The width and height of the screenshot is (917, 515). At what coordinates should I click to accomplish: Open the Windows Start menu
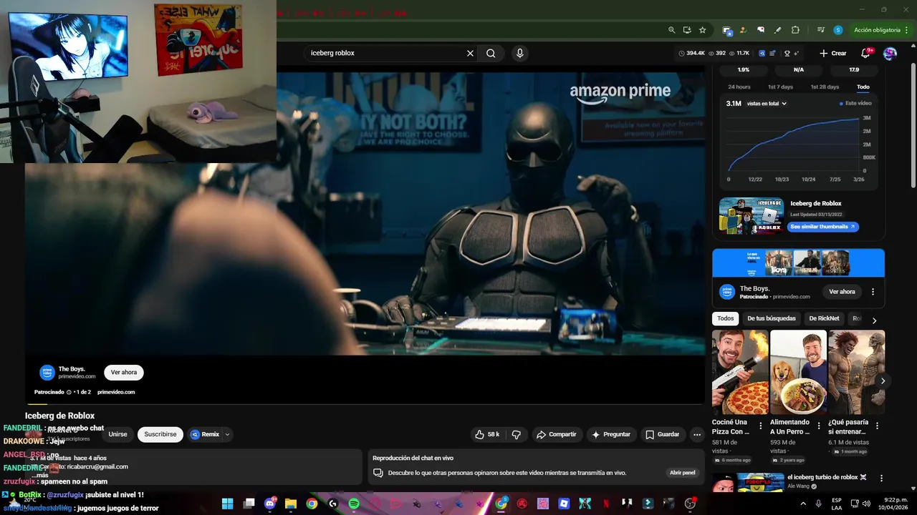pyautogui.click(x=227, y=504)
